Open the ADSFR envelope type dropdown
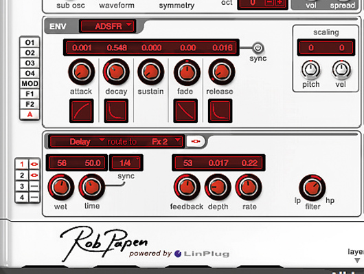The image size is (364, 274). tap(107, 26)
